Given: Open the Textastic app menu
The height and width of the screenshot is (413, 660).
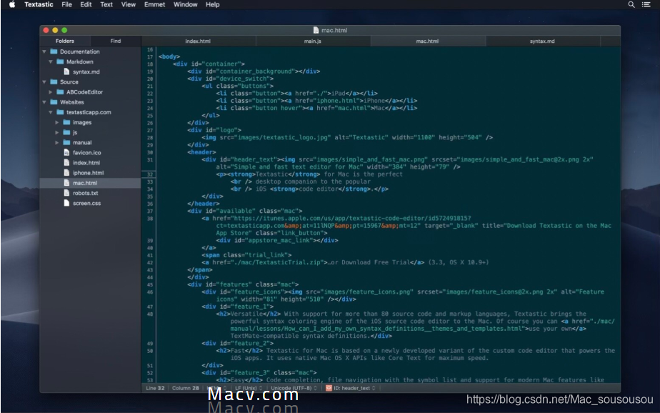Looking at the screenshot, I should 39,4.
